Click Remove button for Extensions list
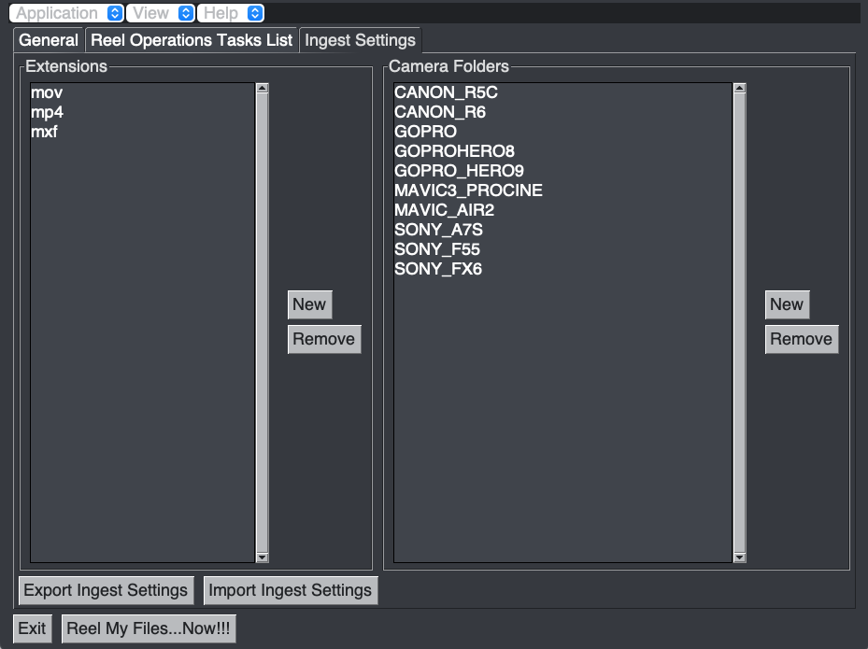The height and width of the screenshot is (649, 868). click(x=323, y=339)
